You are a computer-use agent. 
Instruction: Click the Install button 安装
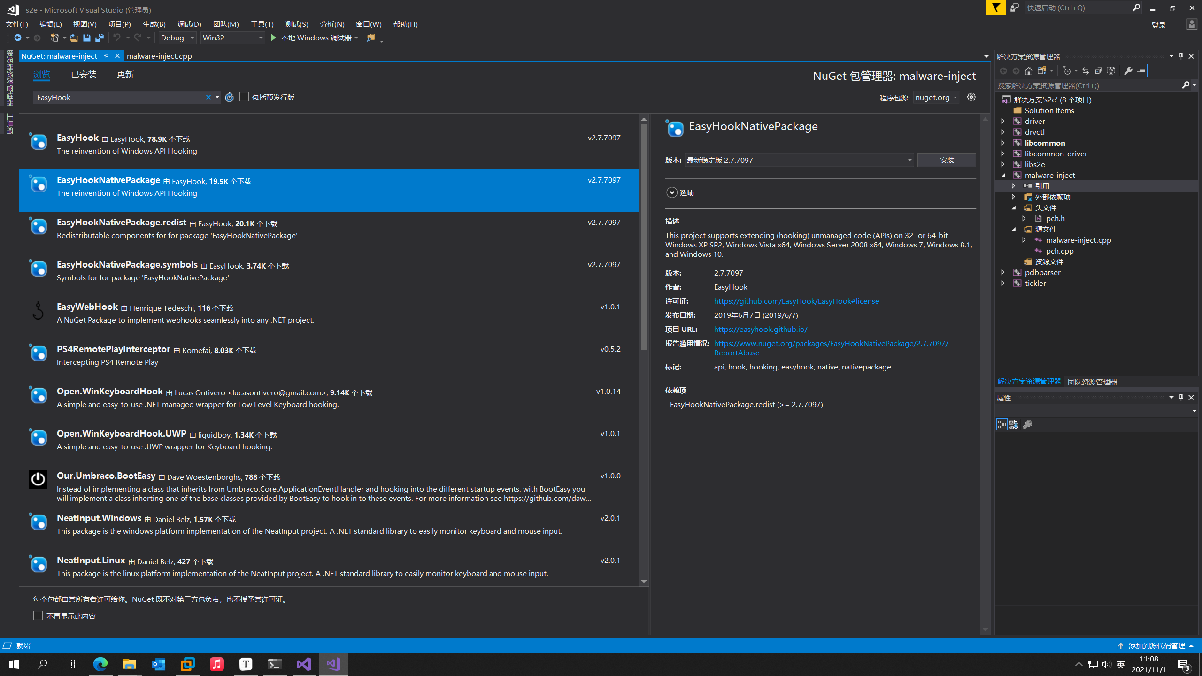(x=947, y=160)
